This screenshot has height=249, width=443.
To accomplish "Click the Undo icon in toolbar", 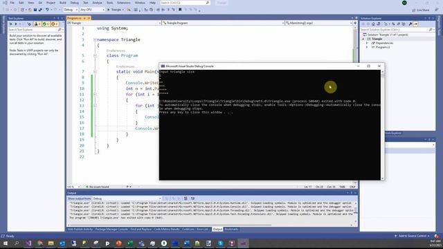I will (x=47, y=10).
